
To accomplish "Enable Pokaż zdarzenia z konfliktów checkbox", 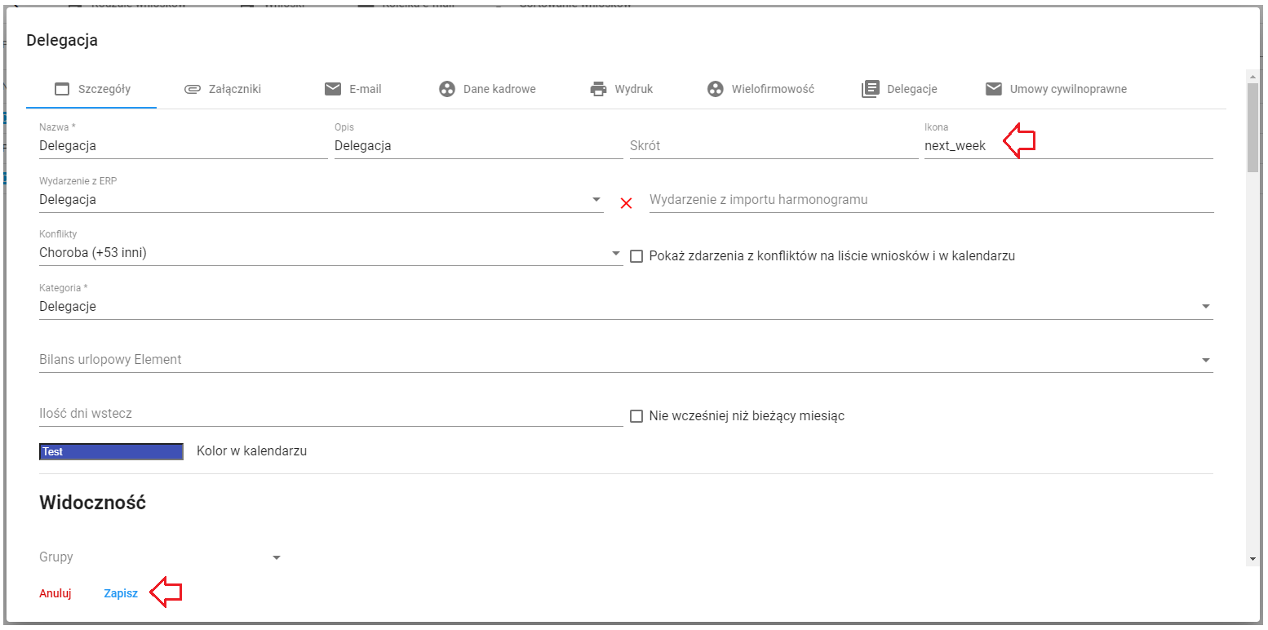I will pyautogui.click(x=637, y=256).
